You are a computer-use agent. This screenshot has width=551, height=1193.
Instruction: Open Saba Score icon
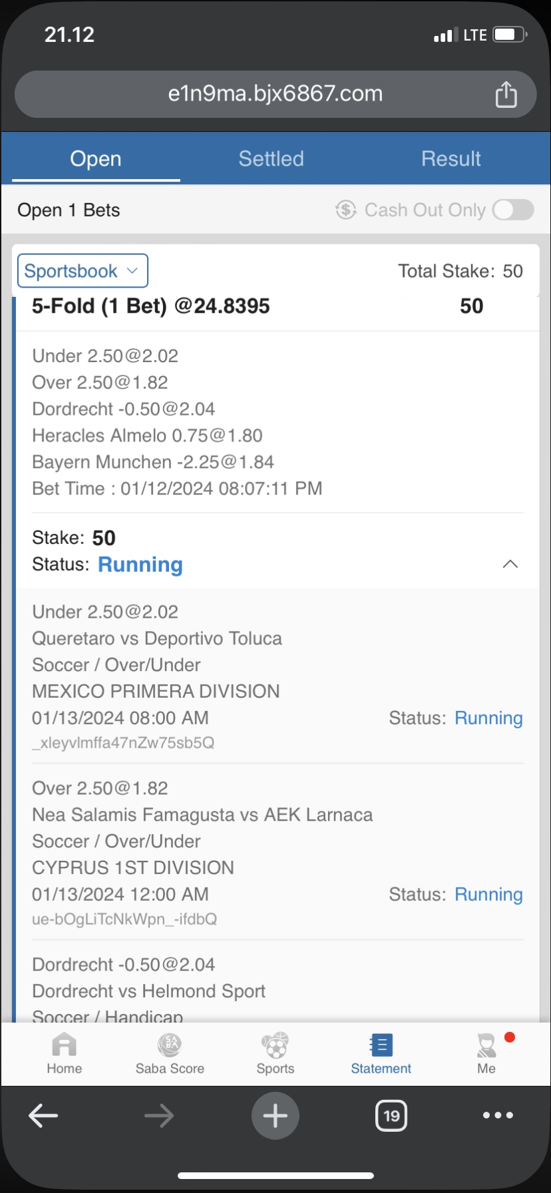click(170, 1045)
